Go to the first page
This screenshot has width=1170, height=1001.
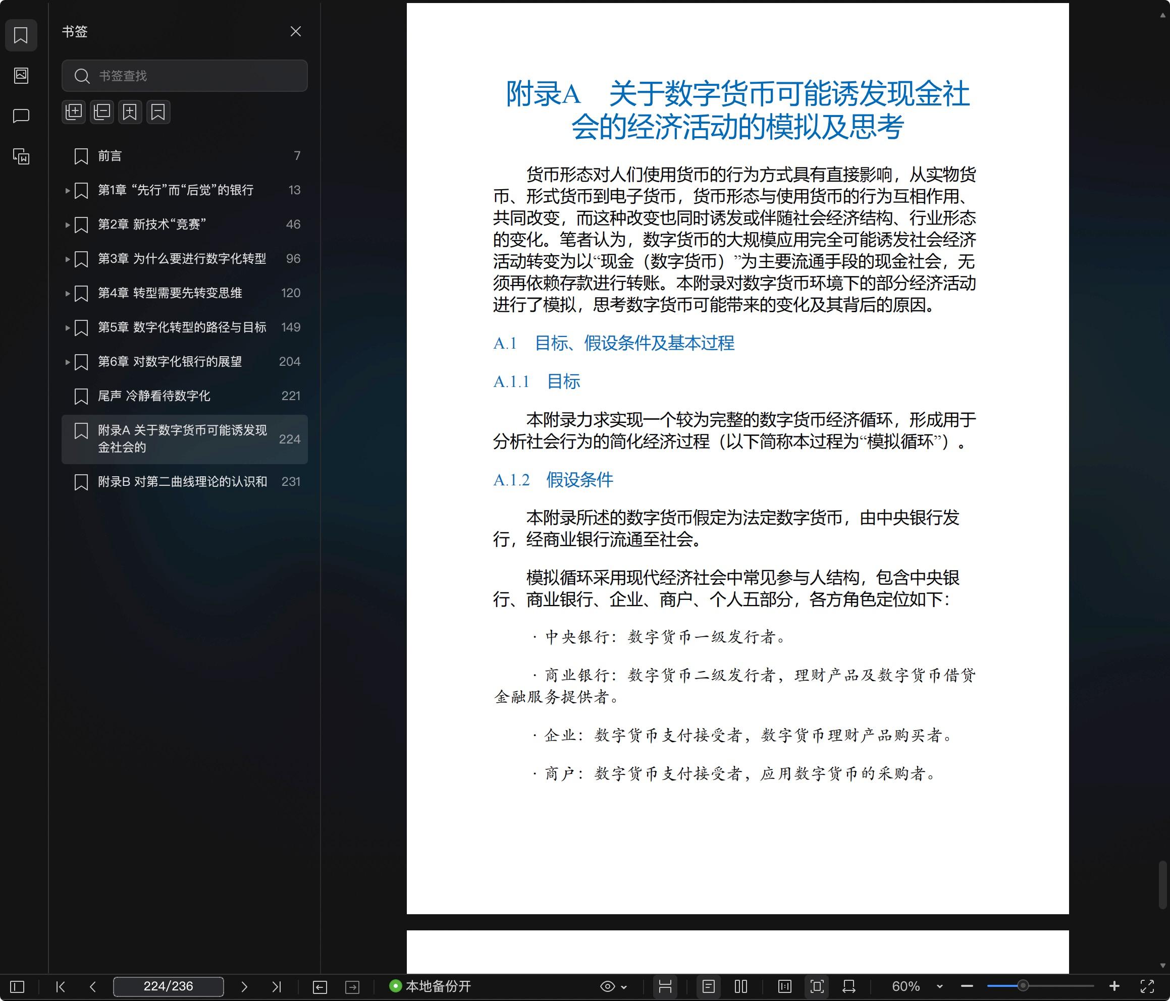[61, 986]
